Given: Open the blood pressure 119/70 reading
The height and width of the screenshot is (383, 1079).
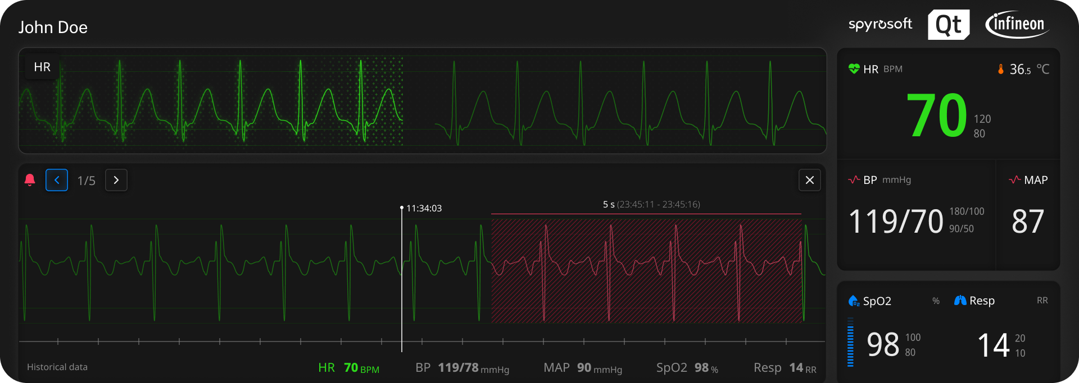Looking at the screenshot, I should coord(896,222).
